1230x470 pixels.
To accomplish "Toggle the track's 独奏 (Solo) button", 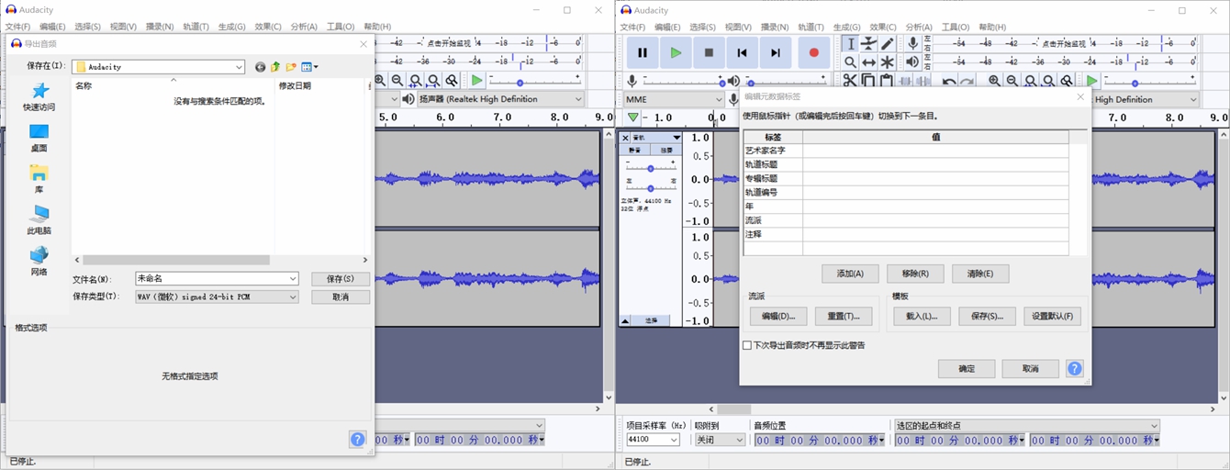I will [x=666, y=150].
